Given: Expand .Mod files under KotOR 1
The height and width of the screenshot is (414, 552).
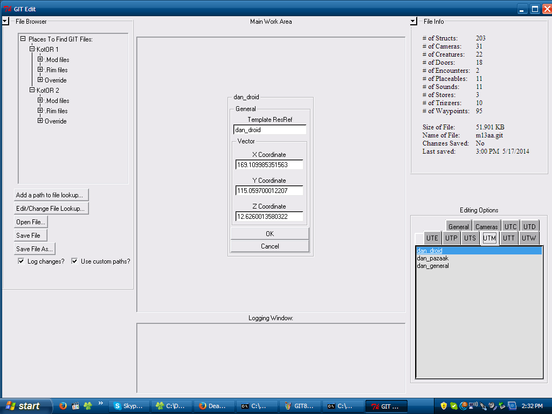Looking at the screenshot, I should [40, 59].
